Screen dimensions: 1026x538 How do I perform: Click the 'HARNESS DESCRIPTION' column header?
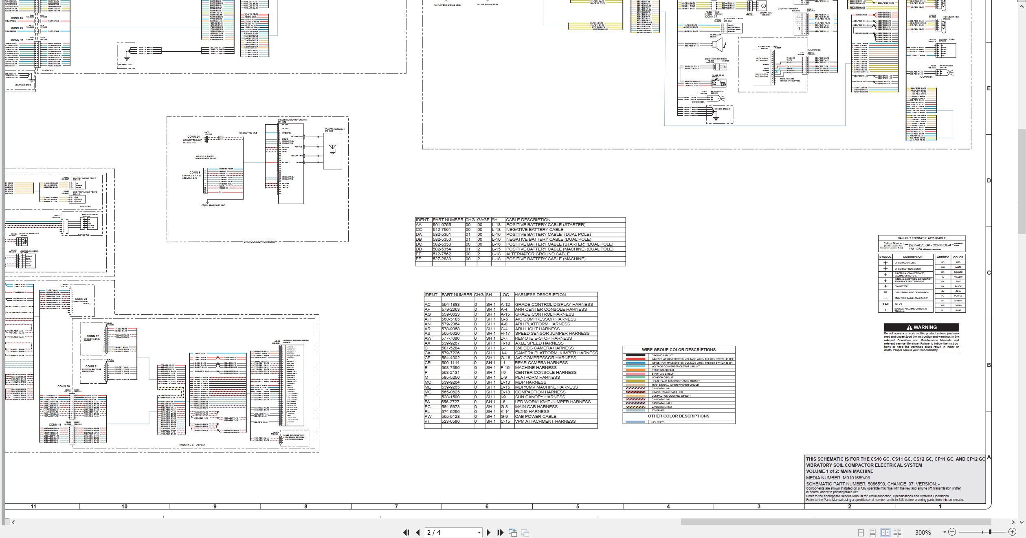click(540, 295)
